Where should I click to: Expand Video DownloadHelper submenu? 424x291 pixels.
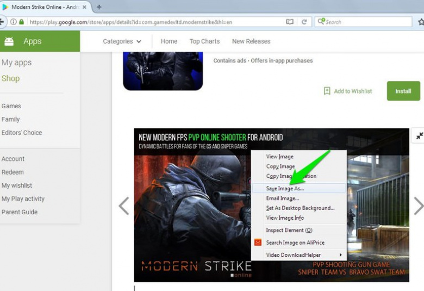tap(299, 255)
